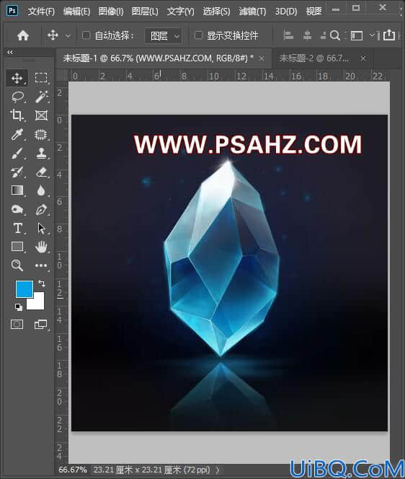This screenshot has width=405, height=479.
Task: Select the Healing Brush patch tool
Action: click(41, 134)
